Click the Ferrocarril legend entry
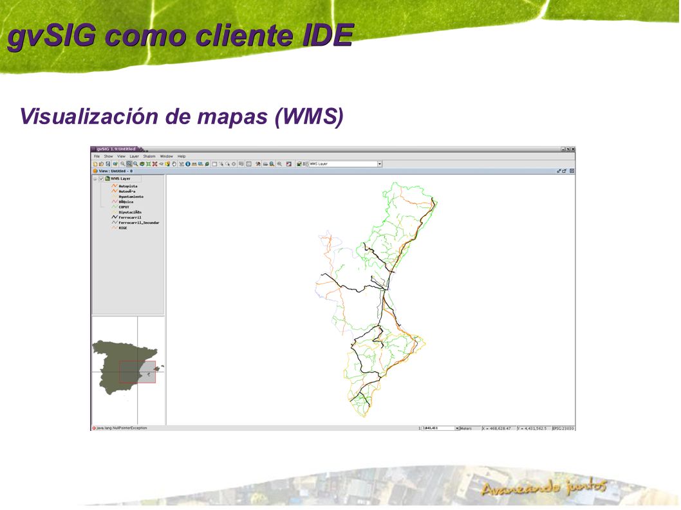 130,217
